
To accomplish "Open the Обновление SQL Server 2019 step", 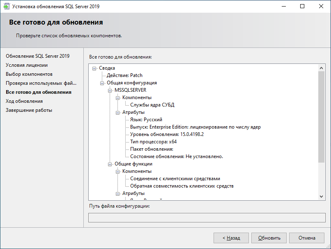I will click(37, 56).
